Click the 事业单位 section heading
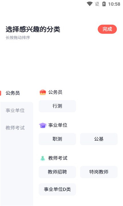The height and width of the screenshot is (206, 123). 58,125
